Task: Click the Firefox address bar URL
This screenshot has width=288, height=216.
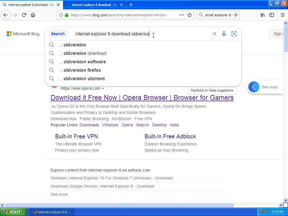Action: coord(119,15)
